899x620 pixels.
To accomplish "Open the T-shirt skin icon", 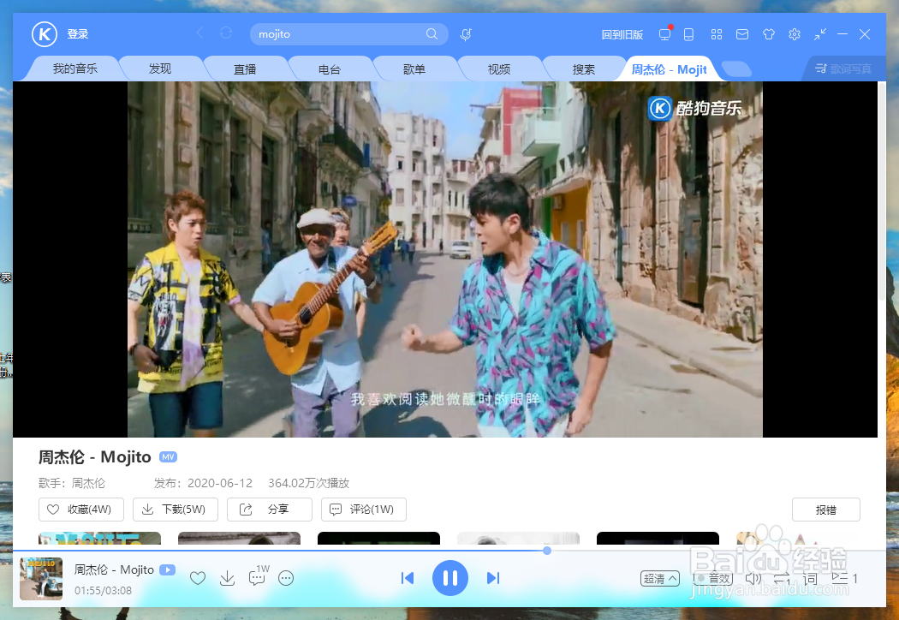I will click(768, 34).
